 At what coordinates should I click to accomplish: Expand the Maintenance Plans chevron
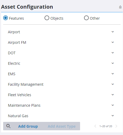(113, 105)
